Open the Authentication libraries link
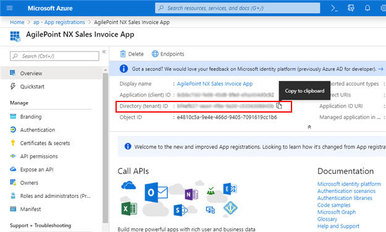Viewport: 386px width, 232px height. coord(345,198)
